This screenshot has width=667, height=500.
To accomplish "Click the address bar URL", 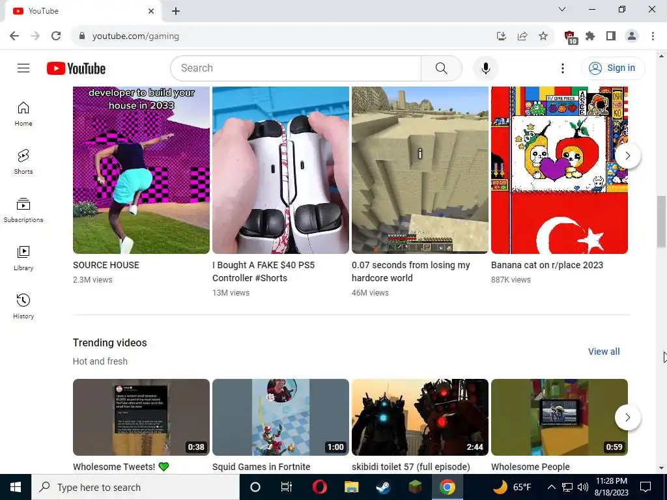I will (x=135, y=36).
